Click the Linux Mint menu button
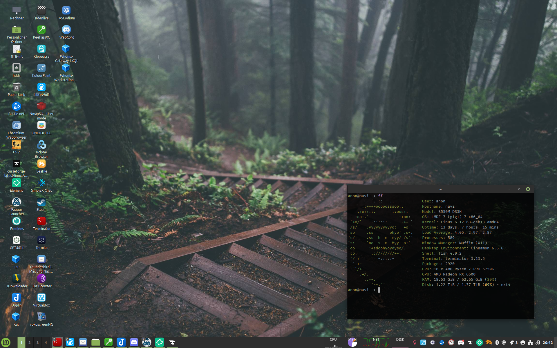Screen dimensions: 557x348 click(6, 342)
